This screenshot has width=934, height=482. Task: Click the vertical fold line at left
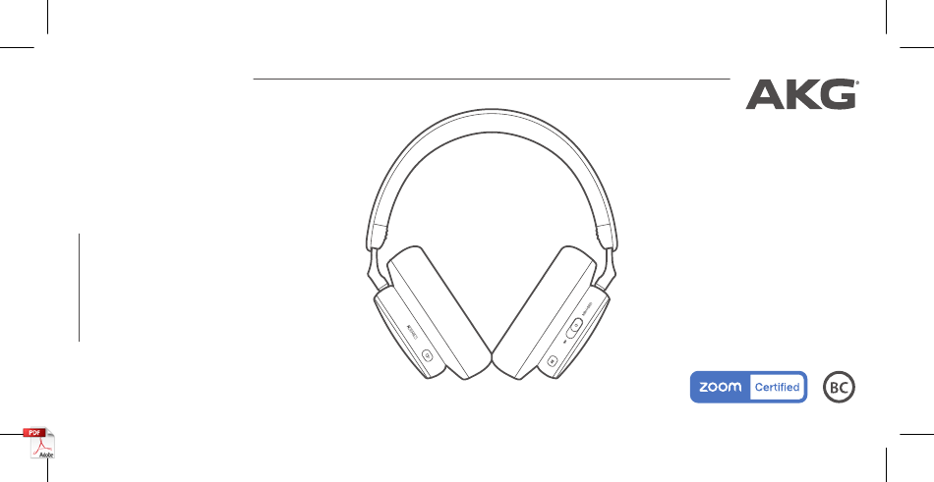pyautogui.click(x=79, y=288)
